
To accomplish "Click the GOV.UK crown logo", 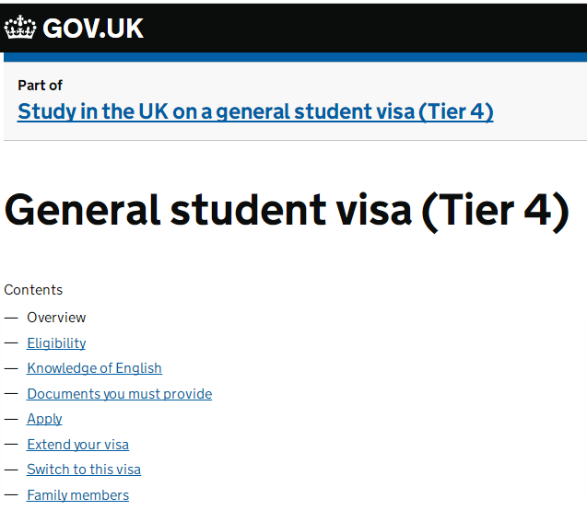I will coord(20,29).
